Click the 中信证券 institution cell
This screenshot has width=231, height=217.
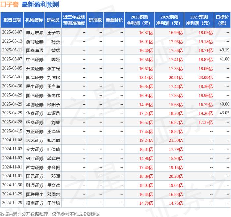click(35, 59)
